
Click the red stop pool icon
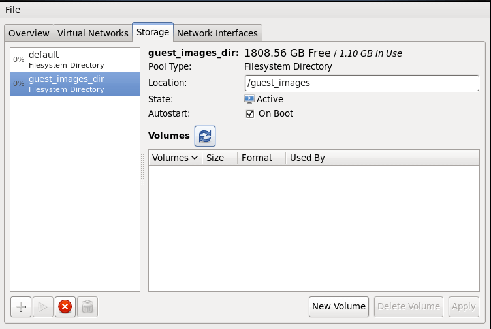65,307
